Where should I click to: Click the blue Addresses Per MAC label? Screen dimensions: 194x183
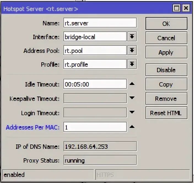coord(33,127)
